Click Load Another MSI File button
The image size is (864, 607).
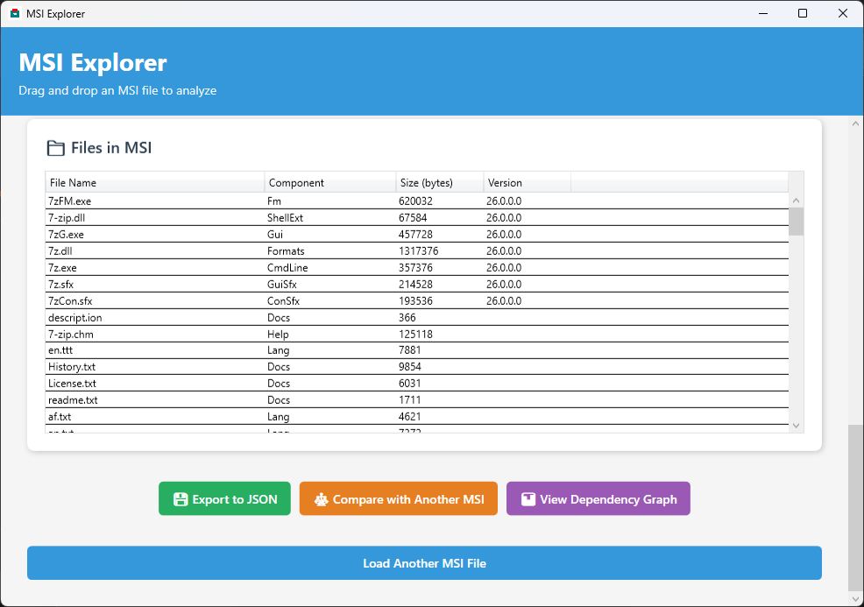click(x=424, y=563)
